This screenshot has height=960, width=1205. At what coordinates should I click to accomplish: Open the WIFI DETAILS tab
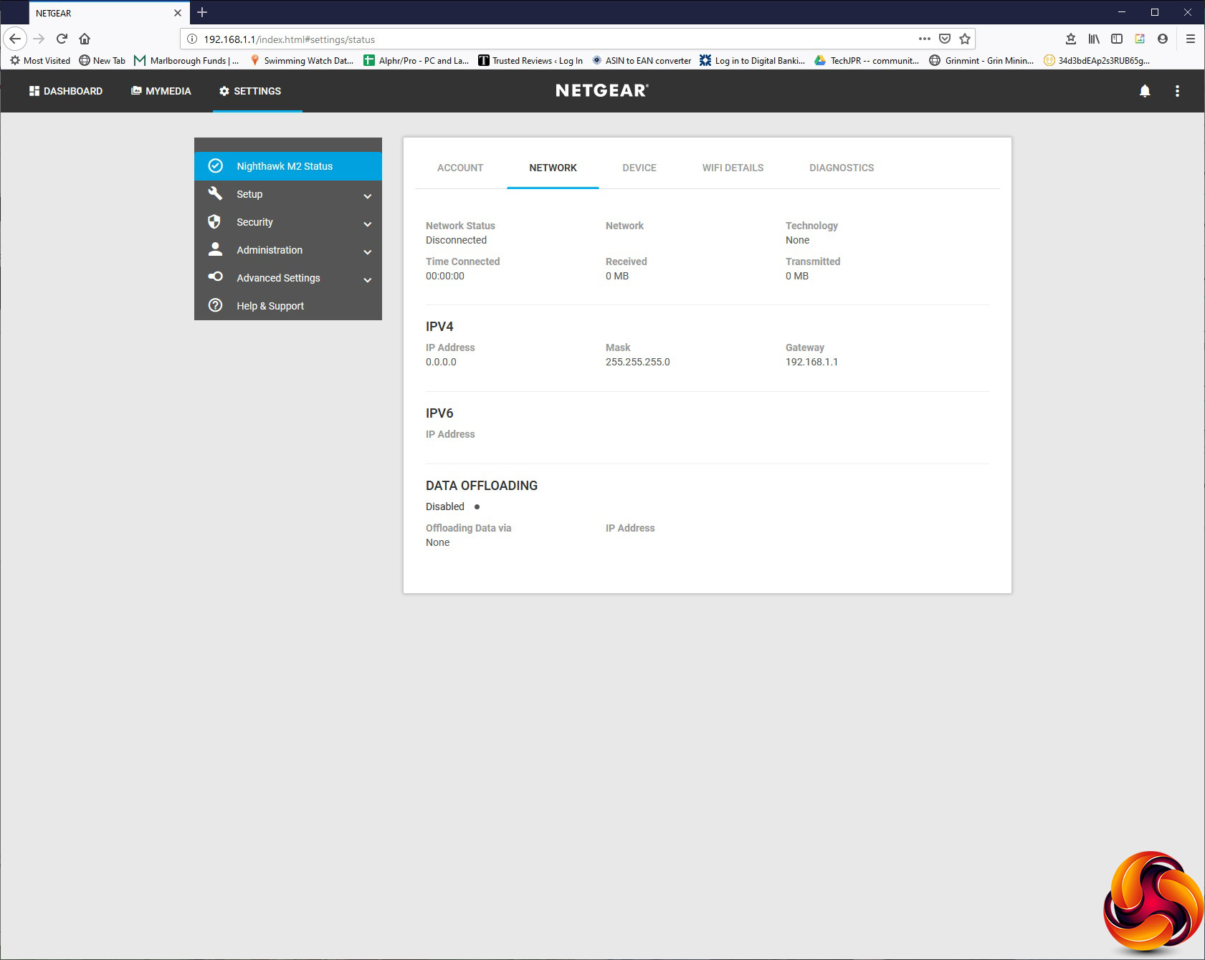pyautogui.click(x=733, y=168)
